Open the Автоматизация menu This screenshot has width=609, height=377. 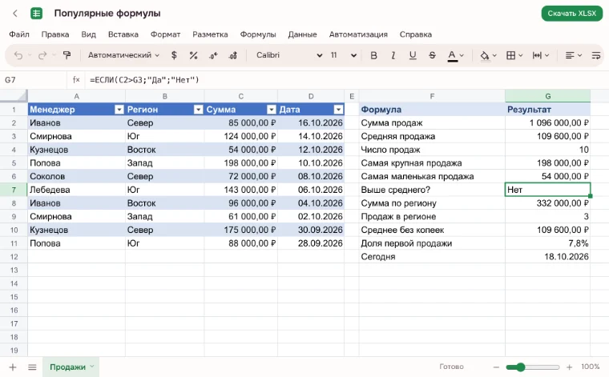point(358,34)
